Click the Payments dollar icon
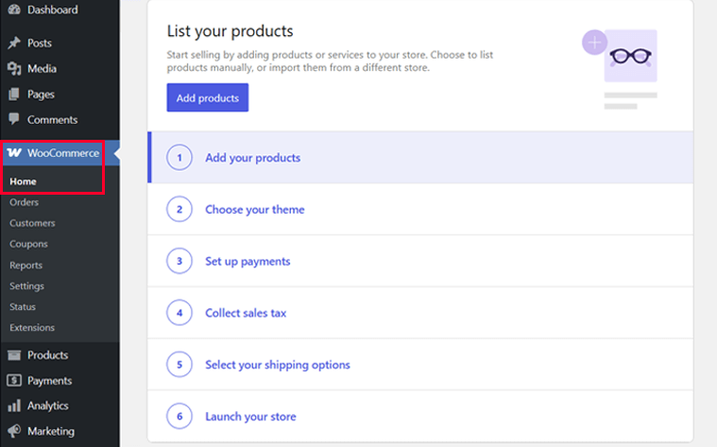The image size is (717, 447). pos(14,380)
